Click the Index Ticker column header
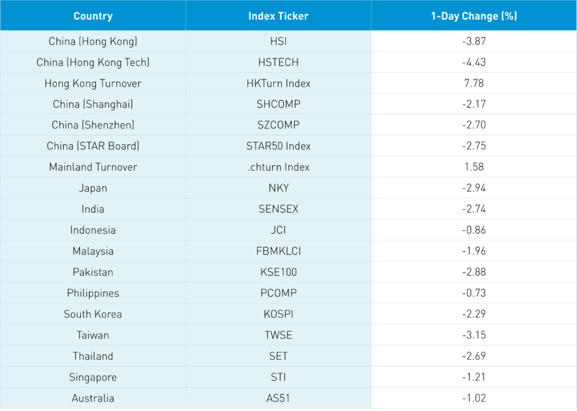Viewport: 577px width, 411px height. 278,16
